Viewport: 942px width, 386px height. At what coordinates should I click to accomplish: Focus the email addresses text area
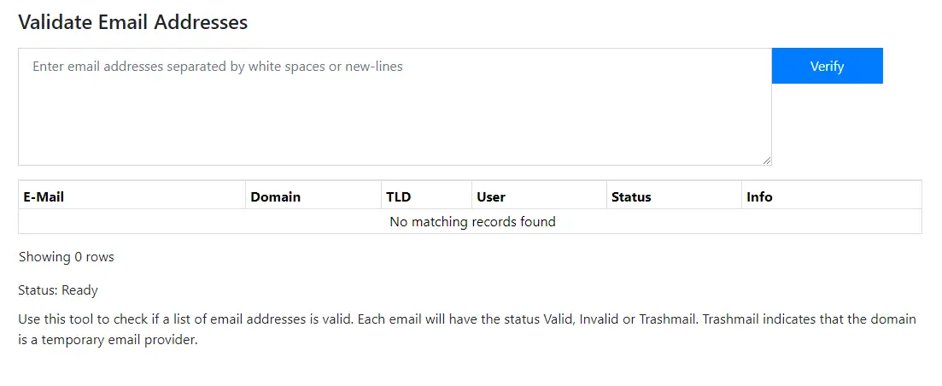tap(395, 107)
